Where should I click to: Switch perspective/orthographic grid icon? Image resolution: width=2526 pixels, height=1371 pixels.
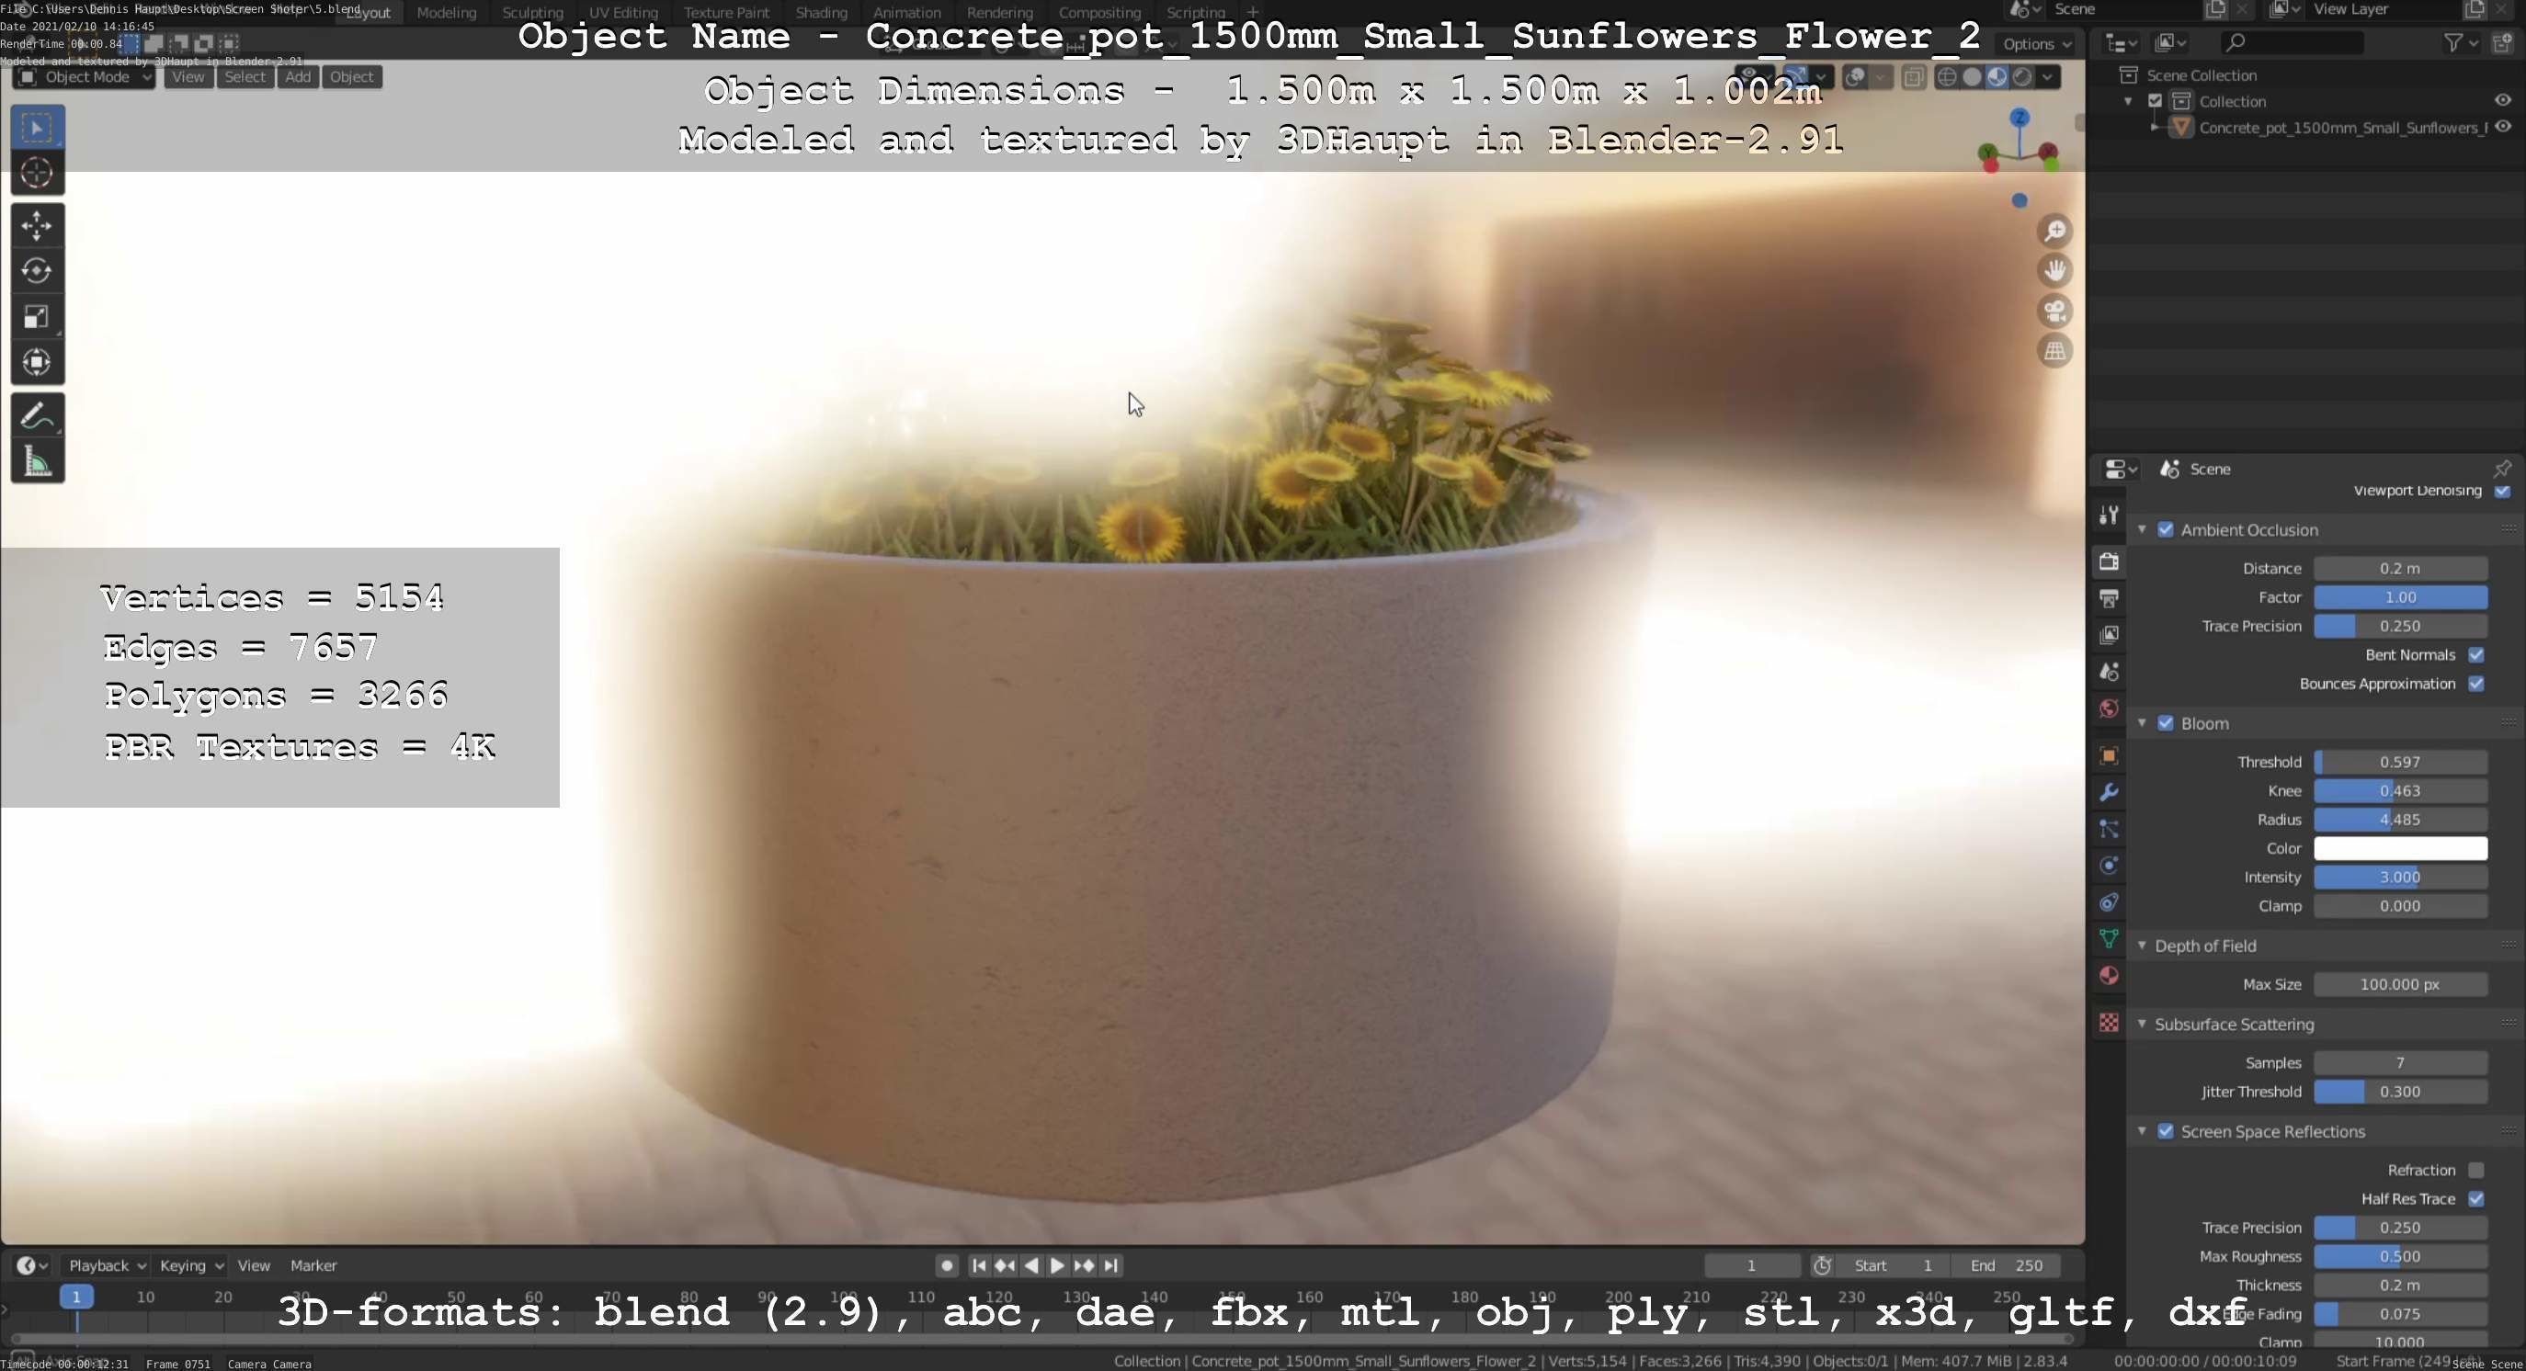[2054, 351]
